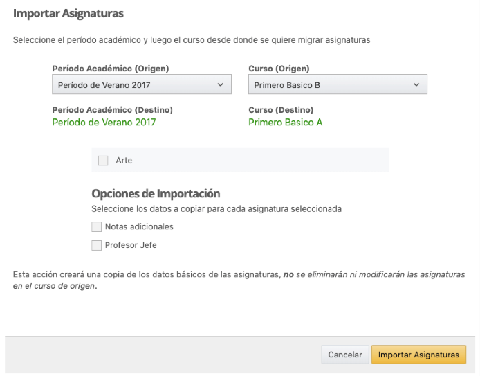Click the Período Académico (Destino) field label
This screenshot has height=376, width=480.
tap(112, 110)
